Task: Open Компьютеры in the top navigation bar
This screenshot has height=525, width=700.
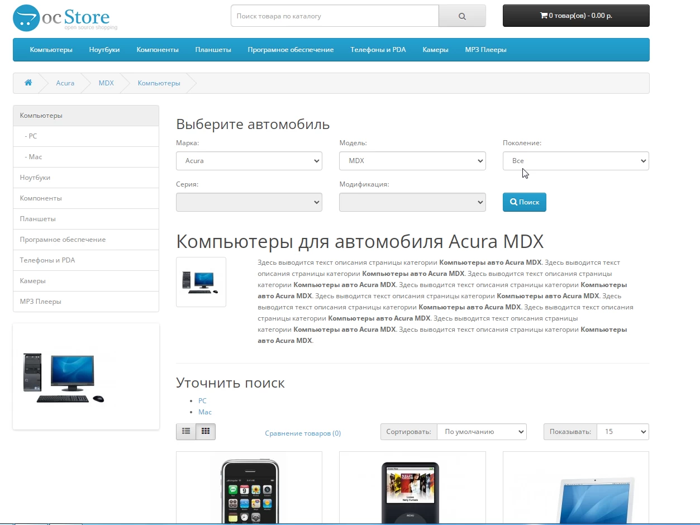Action: pos(51,50)
